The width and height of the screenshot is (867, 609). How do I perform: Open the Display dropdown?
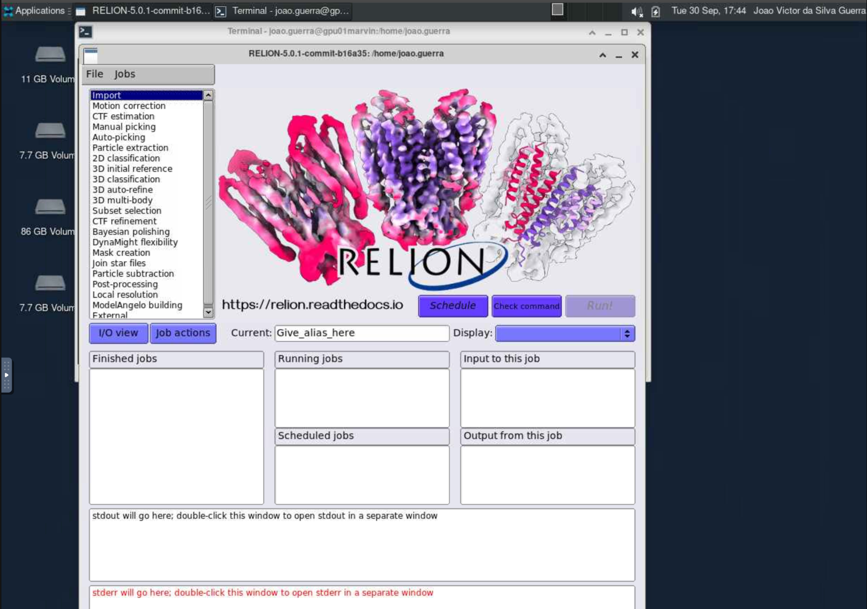[564, 333]
